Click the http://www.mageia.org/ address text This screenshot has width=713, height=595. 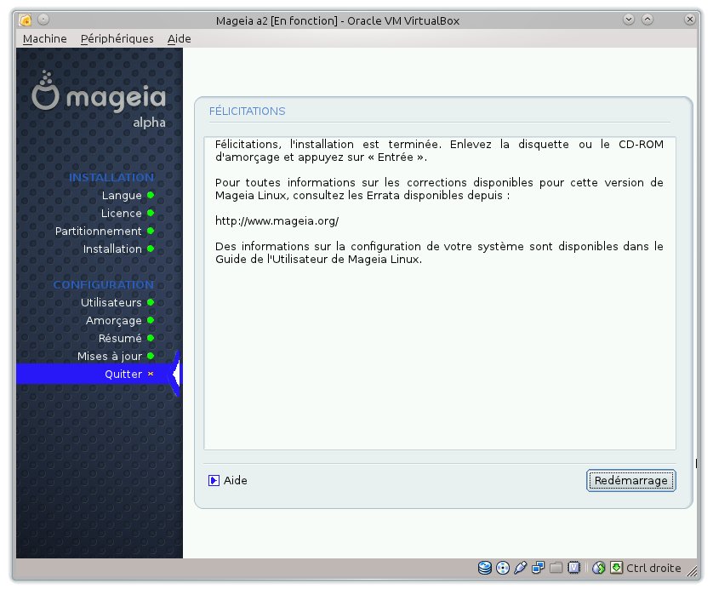pyautogui.click(x=277, y=221)
